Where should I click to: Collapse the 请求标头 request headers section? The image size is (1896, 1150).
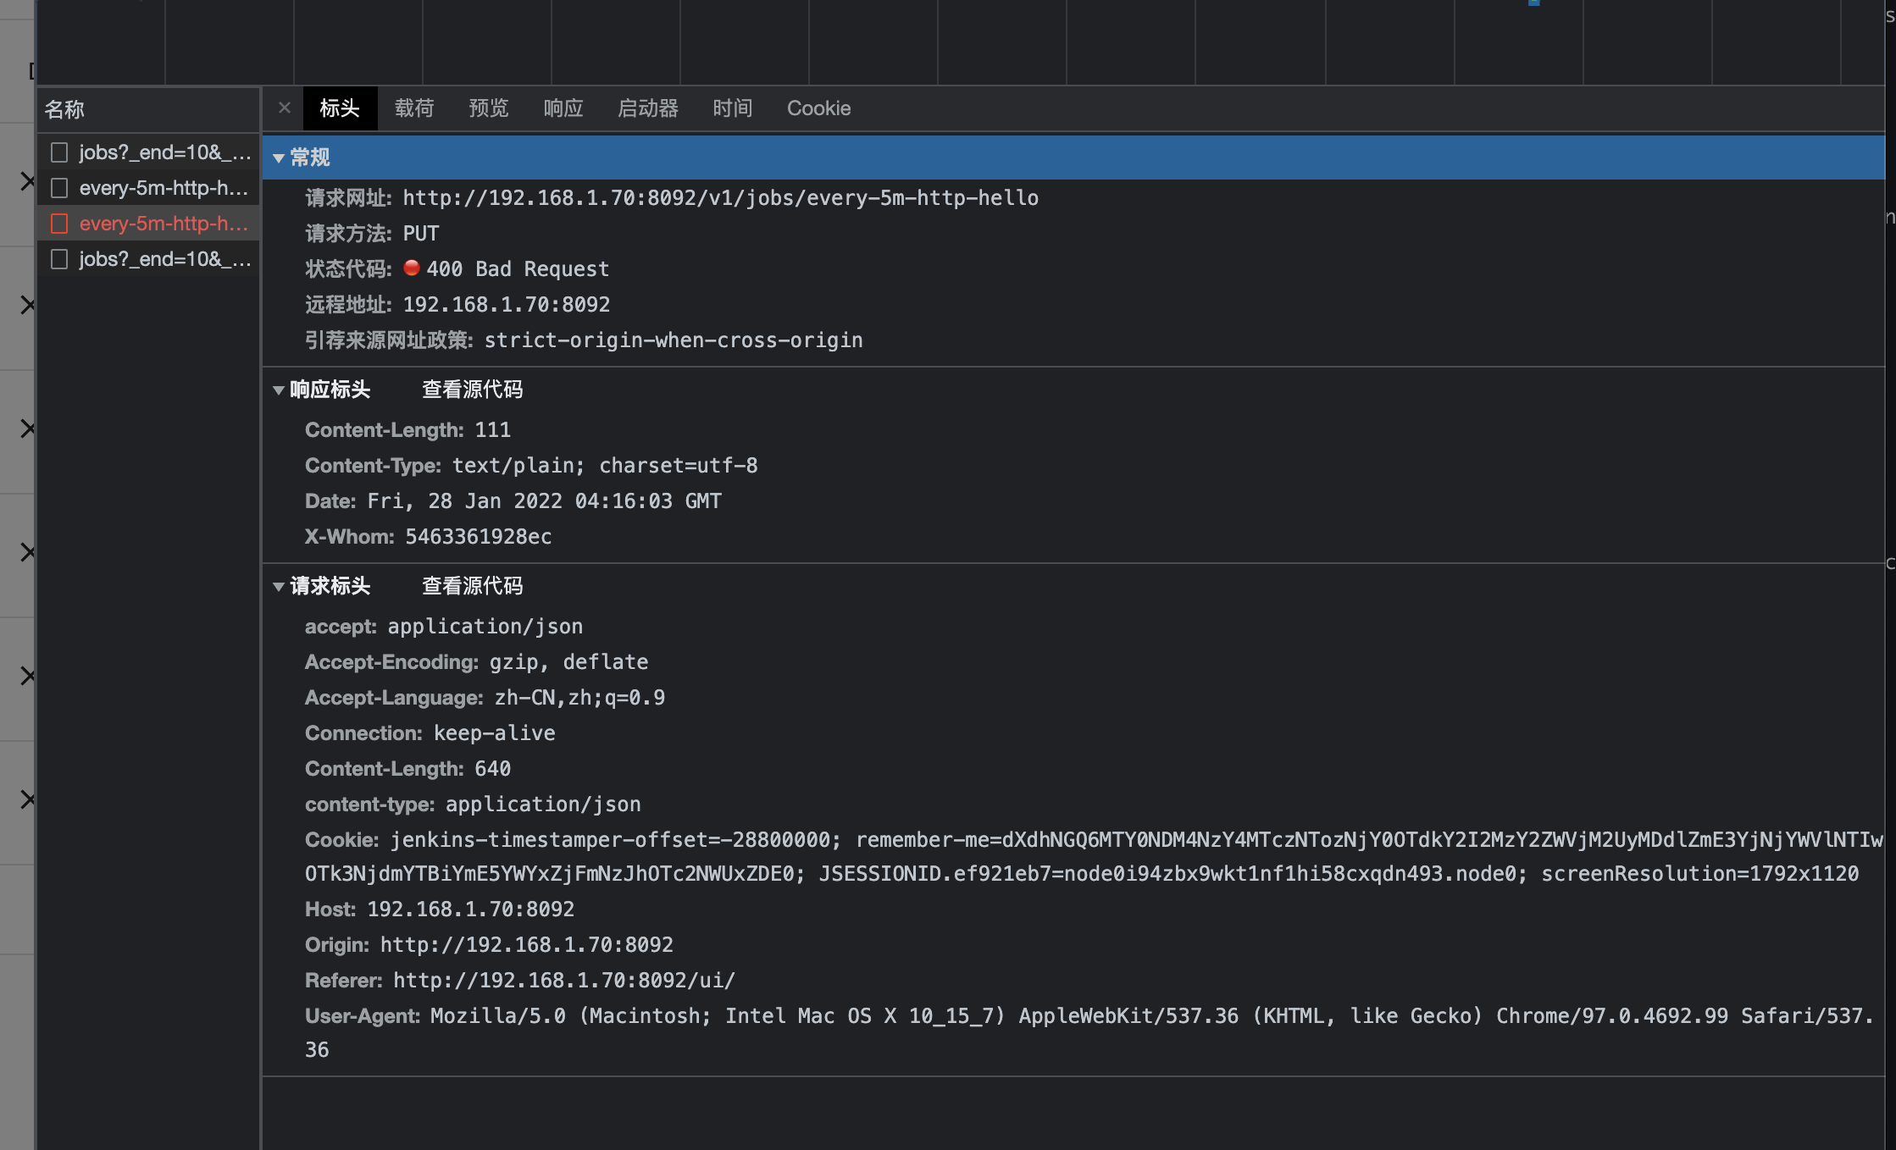tap(279, 587)
